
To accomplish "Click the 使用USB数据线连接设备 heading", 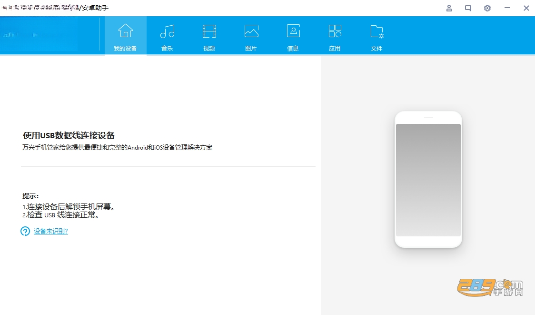I will click(x=69, y=136).
